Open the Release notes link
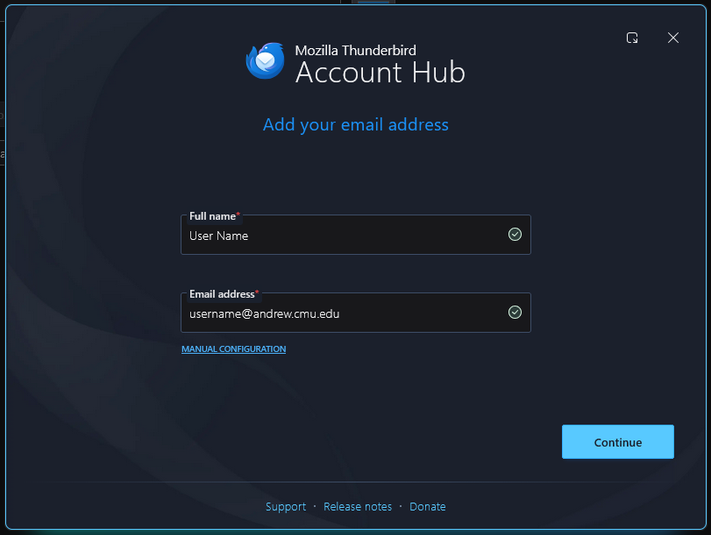 click(358, 506)
